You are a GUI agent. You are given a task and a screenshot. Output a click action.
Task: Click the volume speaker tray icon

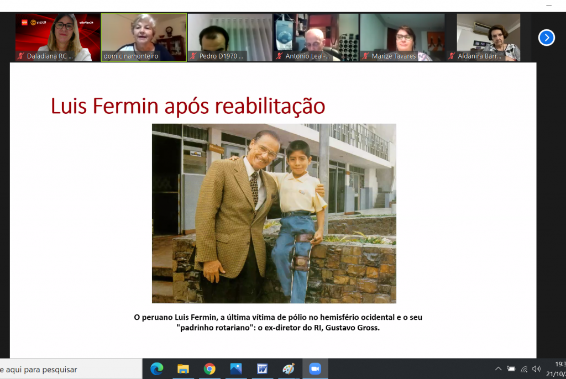[x=536, y=369]
